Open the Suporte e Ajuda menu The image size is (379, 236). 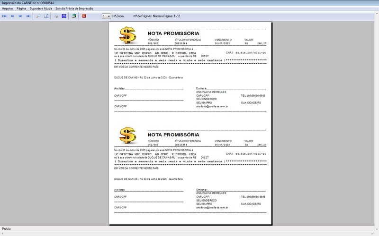click(x=41, y=8)
